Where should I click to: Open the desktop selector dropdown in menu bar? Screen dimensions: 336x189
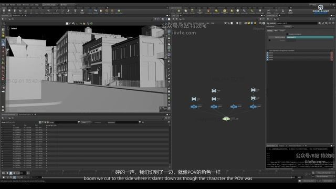click(x=50, y=5)
